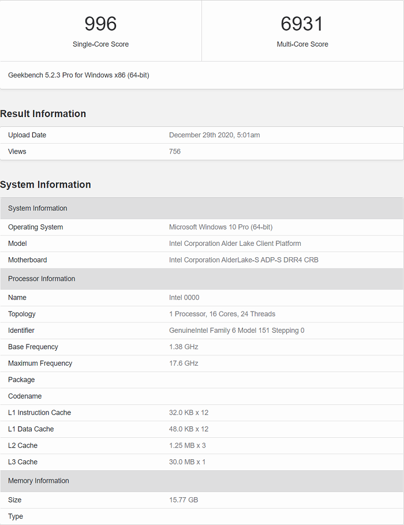The image size is (404, 525).
Task: Select the Maximum Frequency value 17.6 GHz
Action: [x=184, y=363]
